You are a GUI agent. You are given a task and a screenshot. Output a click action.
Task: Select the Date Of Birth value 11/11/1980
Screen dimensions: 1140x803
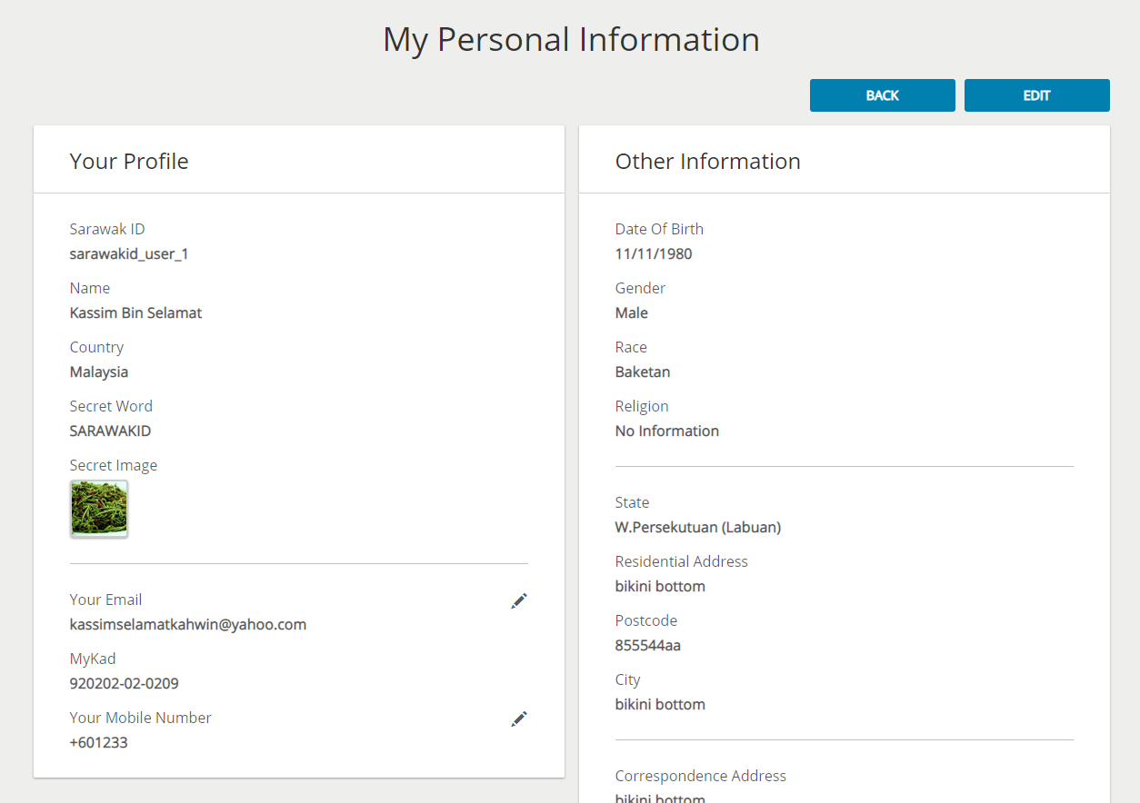(653, 253)
